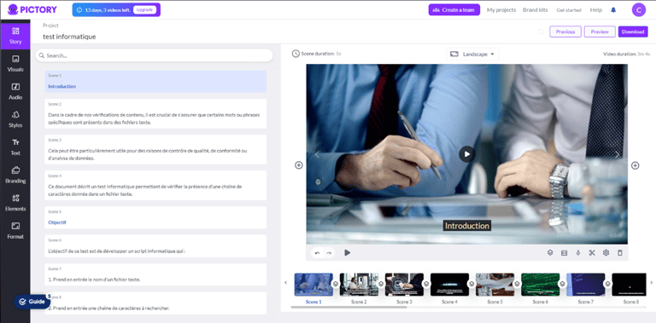Open notifications bell
This screenshot has width=656, height=323.
pos(613,10)
